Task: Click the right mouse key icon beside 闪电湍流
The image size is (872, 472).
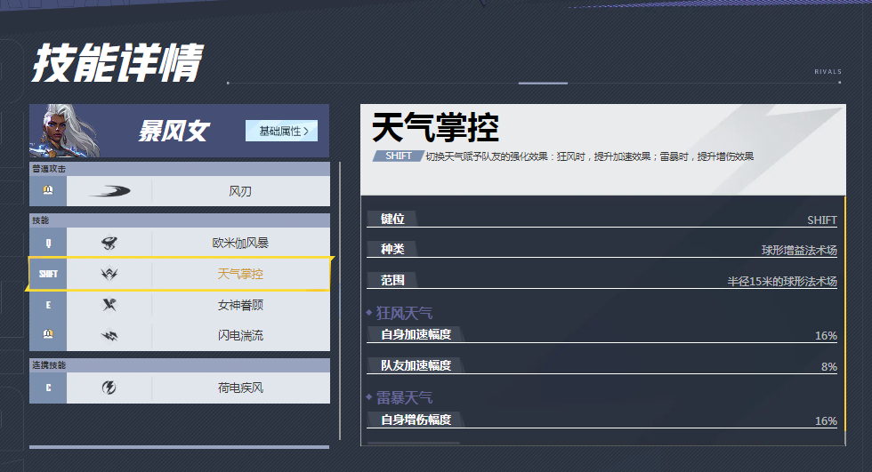Action: [48, 336]
